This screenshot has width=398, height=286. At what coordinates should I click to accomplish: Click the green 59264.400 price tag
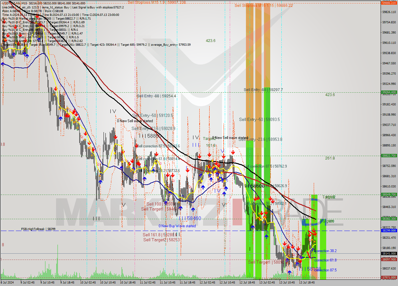[x=389, y=92]
